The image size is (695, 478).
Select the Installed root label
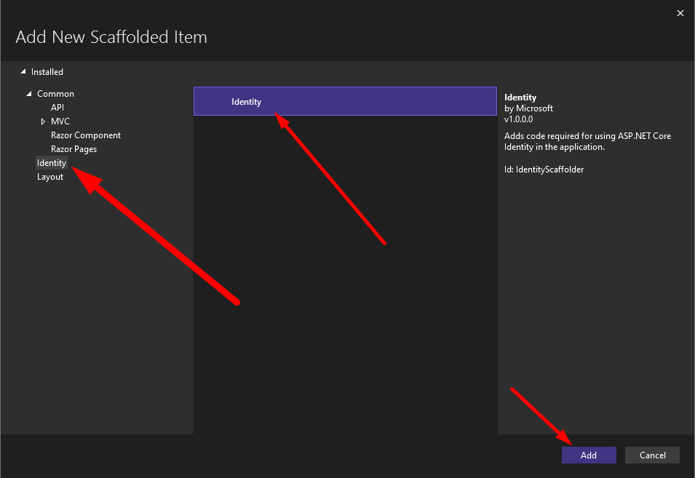(x=47, y=72)
